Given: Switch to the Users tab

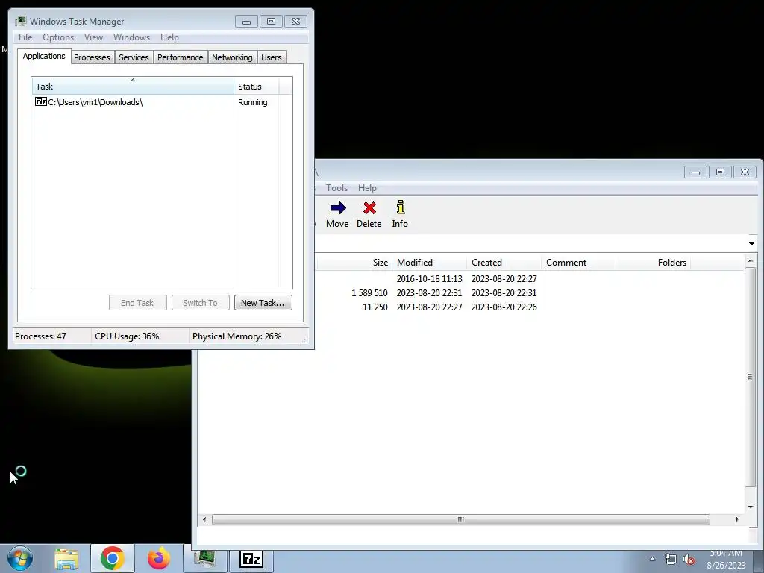Looking at the screenshot, I should (x=272, y=57).
